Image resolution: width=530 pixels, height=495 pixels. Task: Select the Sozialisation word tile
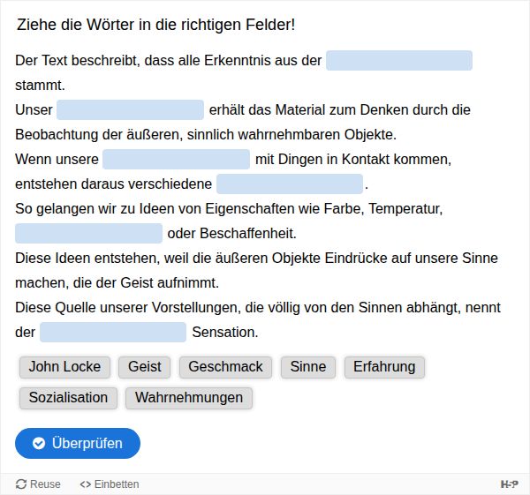pos(68,398)
